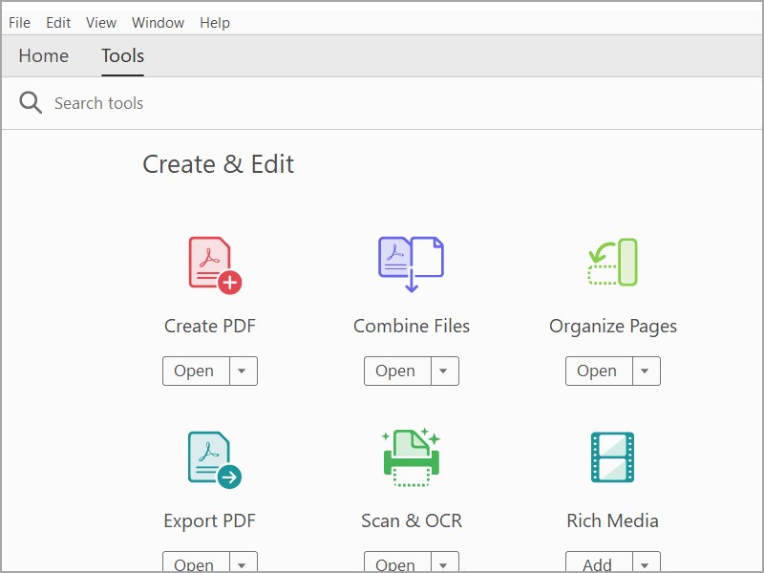Select the Create PDF tool icon
This screenshot has height=573, width=764.
[210, 263]
